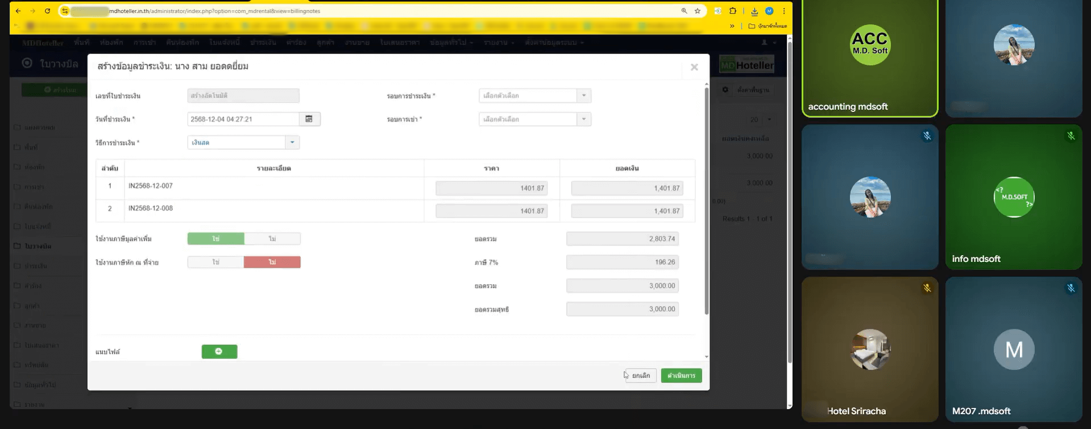Click the green ดำเนินการ button
1091x429 pixels.
click(681, 376)
